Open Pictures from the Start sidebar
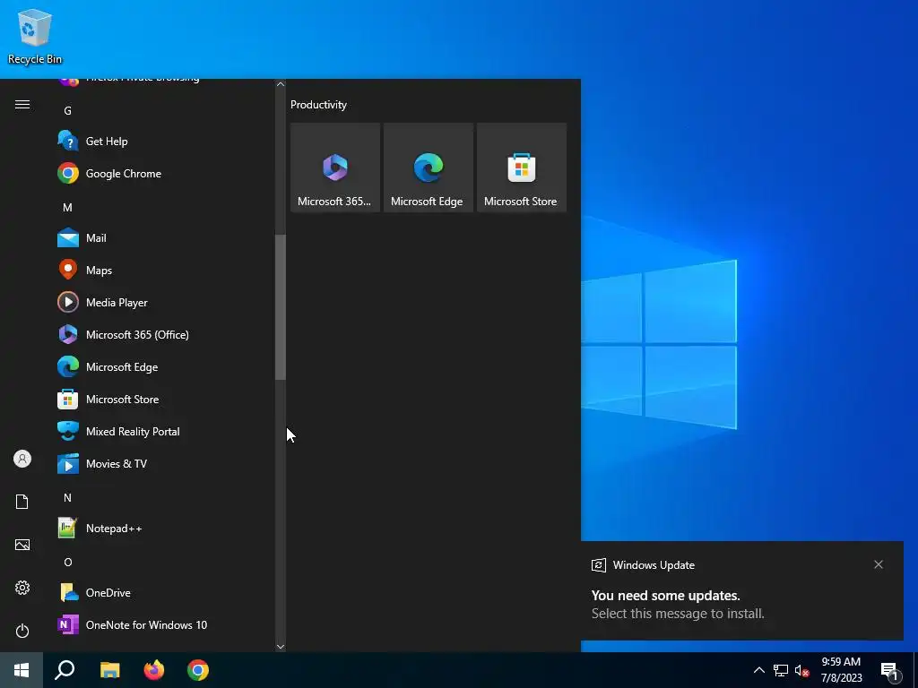 [22, 545]
